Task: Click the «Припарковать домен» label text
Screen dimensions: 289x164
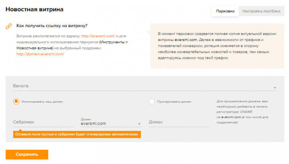Action: [174, 102]
